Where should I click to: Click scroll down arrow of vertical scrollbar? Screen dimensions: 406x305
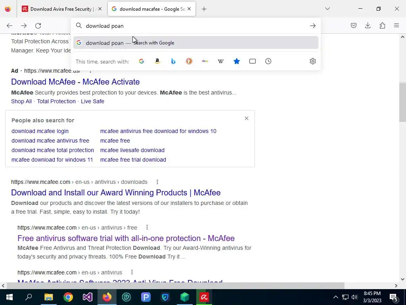tap(402, 279)
